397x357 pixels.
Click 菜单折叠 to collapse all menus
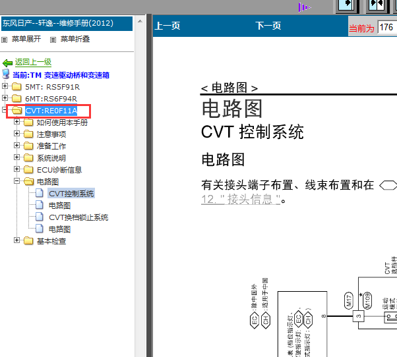tap(75, 39)
